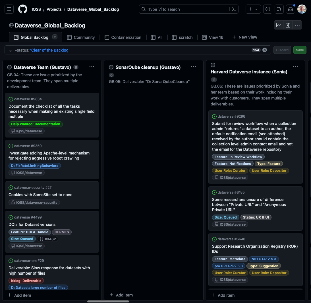Toggle the project details side panel icon
Image resolution: width=311 pixels, height=303 pixels.
coord(288,25)
